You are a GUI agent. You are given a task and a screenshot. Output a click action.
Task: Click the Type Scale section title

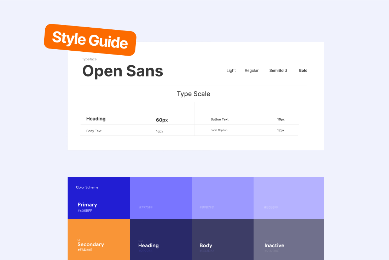[193, 94]
